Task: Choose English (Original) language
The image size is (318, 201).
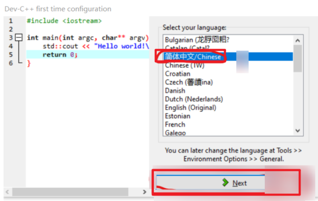Action: click(x=228, y=108)
